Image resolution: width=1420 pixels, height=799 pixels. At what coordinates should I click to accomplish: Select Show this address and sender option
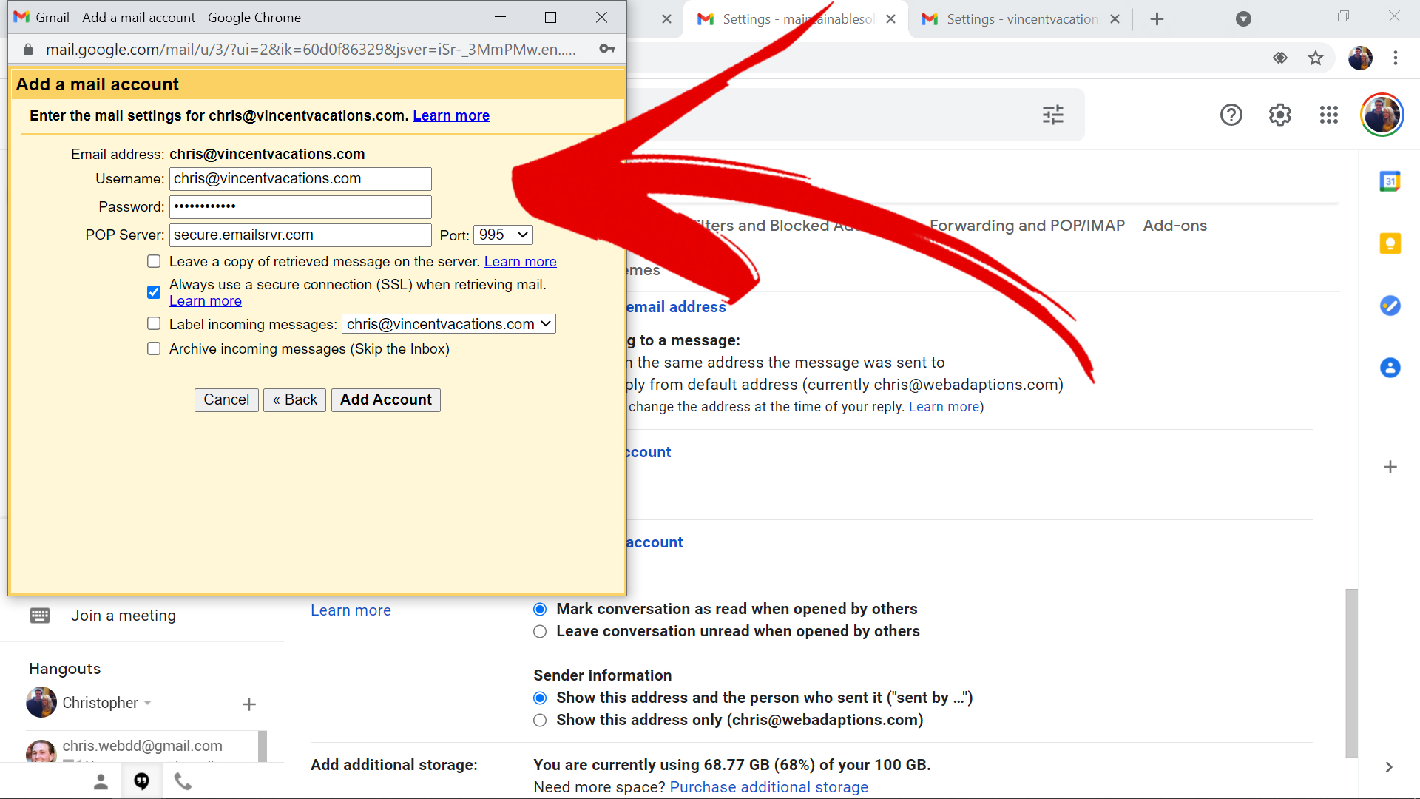540,698
